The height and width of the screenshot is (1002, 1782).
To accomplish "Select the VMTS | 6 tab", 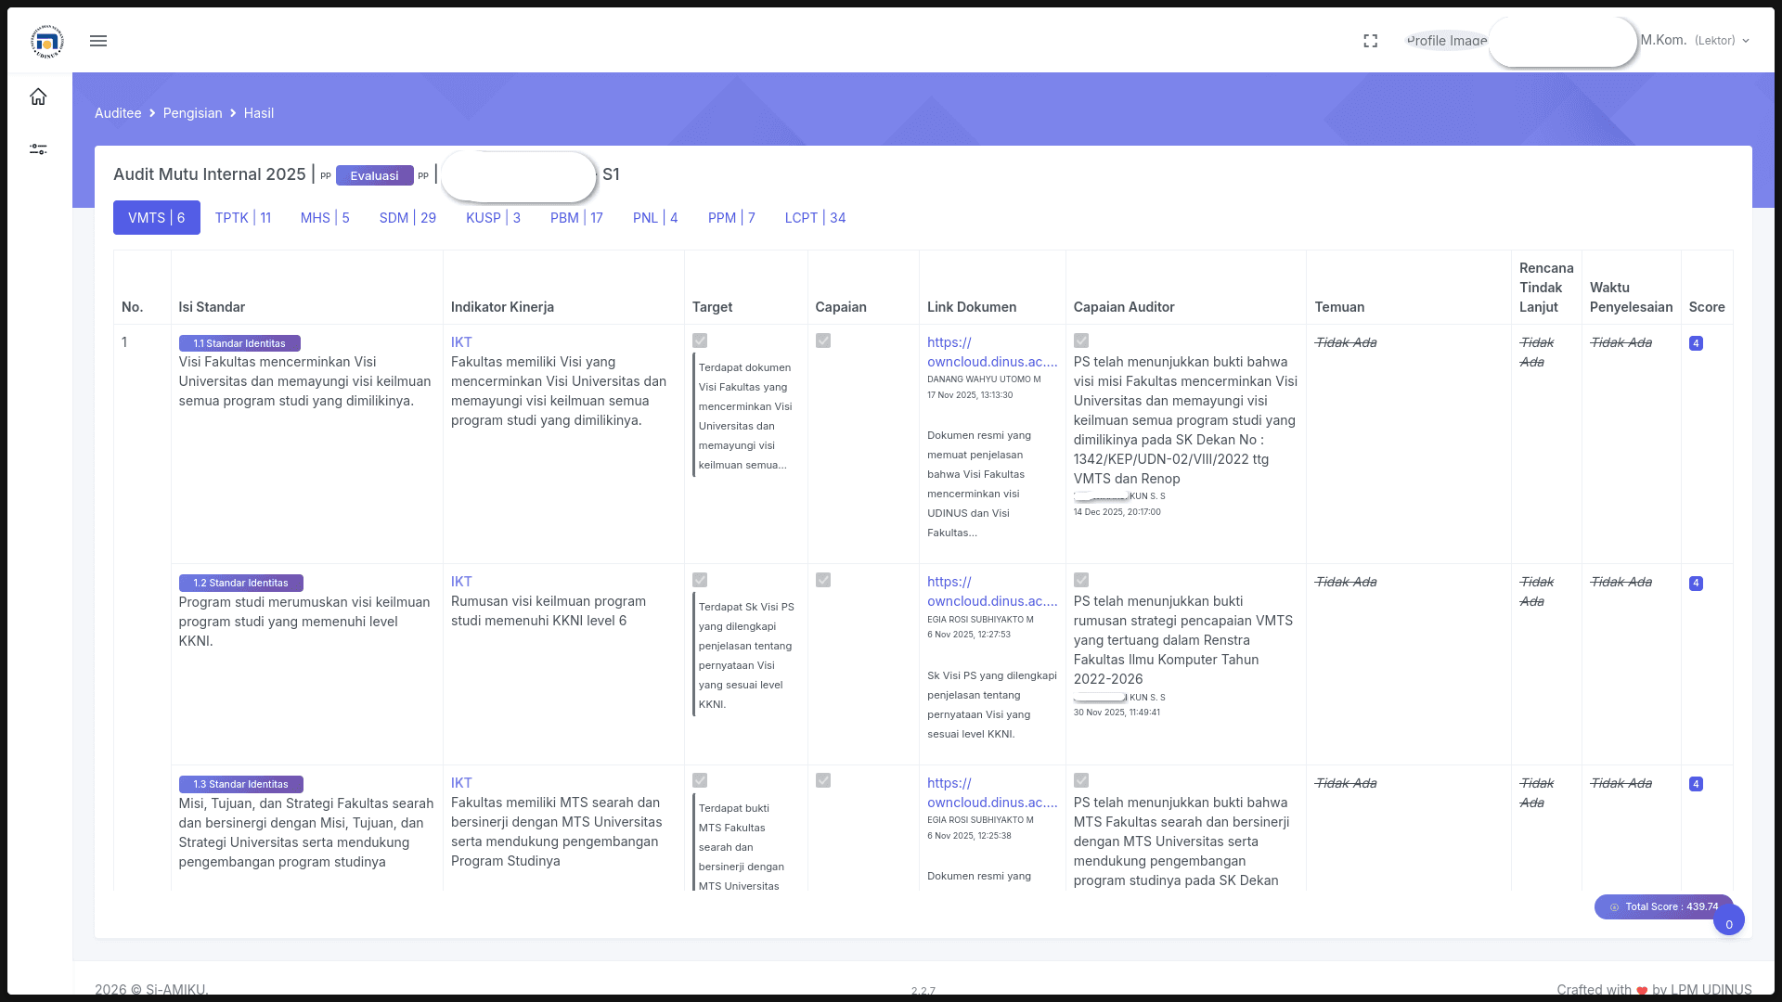I will (x=157, y=218).
